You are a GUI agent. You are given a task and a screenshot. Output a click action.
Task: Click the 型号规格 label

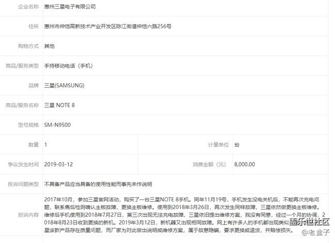coord(28,125)
